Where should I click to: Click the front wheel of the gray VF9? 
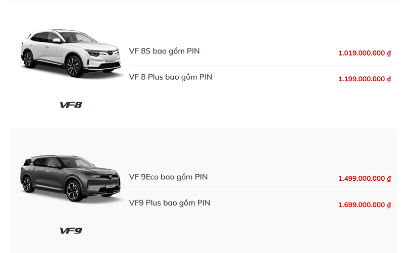pos(73,192)
